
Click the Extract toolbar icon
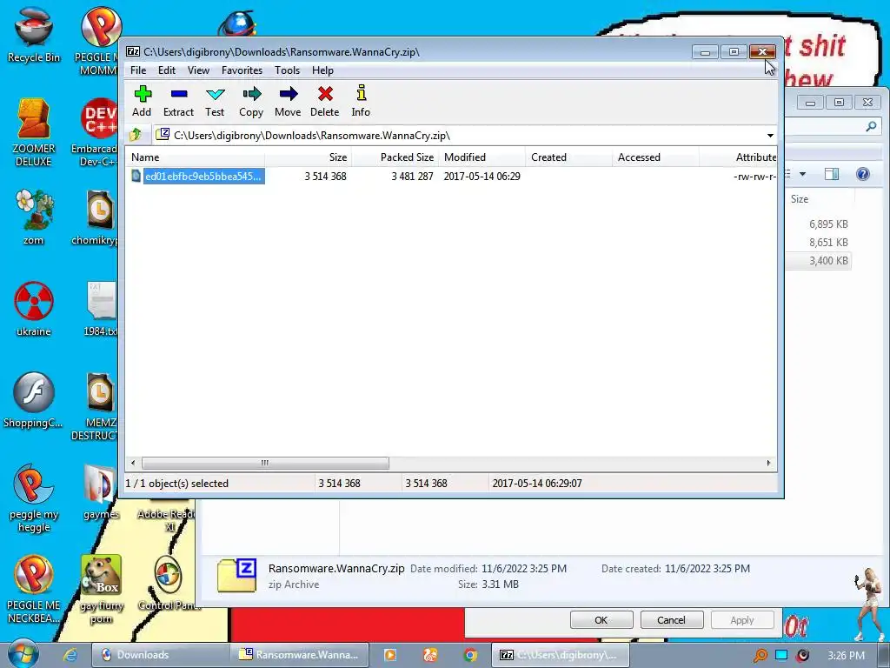pyautogui.click(x=178, y=101)
